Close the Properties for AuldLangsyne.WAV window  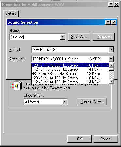coord(117,5)
